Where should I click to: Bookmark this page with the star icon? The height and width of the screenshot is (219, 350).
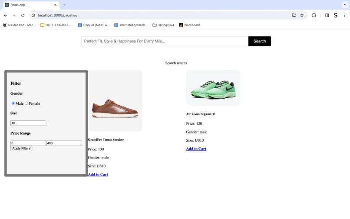pos(302,15)
